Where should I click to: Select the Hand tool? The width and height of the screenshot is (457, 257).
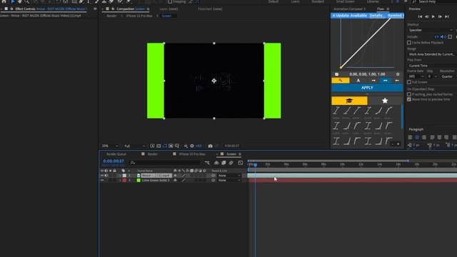[x=20, y=1]
